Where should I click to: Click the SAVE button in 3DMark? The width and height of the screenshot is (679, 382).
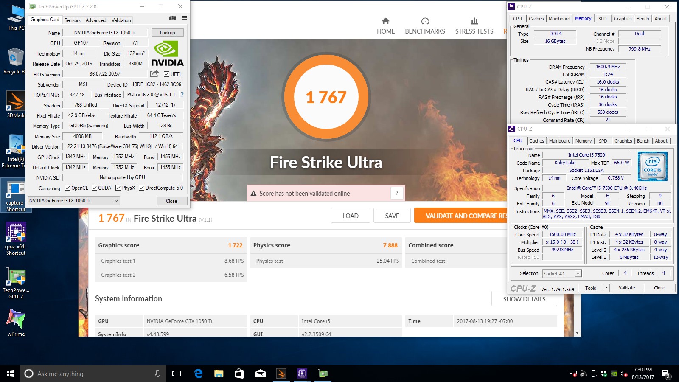click(392, 216)
